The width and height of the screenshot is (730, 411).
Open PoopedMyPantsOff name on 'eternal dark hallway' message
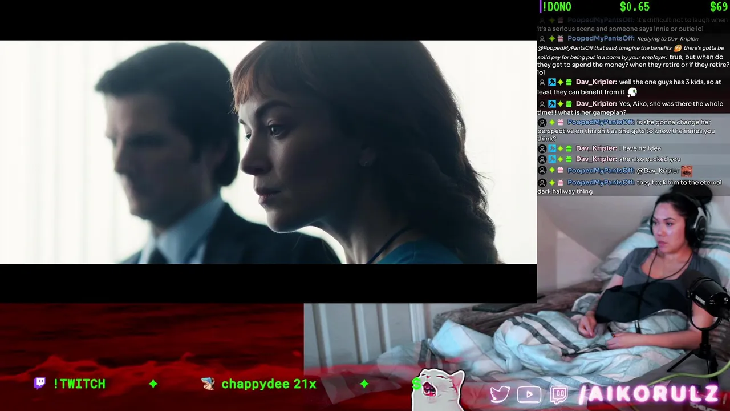point(601,183)
